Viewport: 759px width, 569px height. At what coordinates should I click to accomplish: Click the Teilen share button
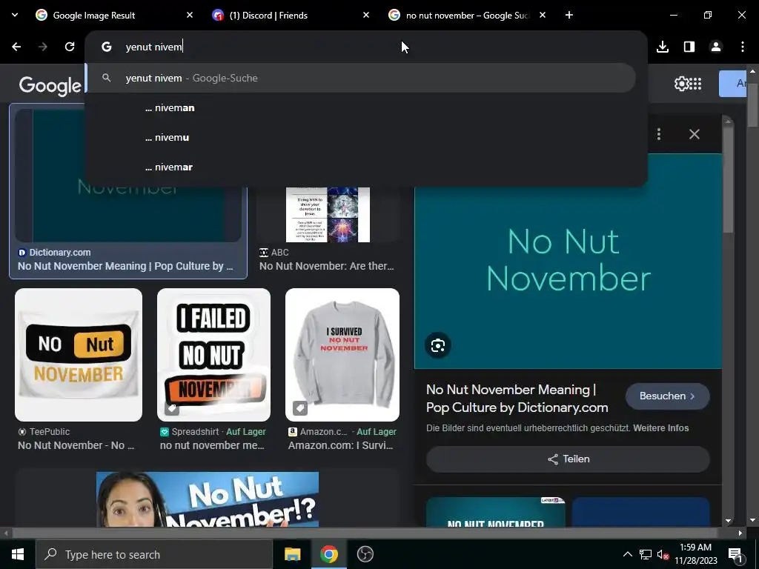(568, 459)
